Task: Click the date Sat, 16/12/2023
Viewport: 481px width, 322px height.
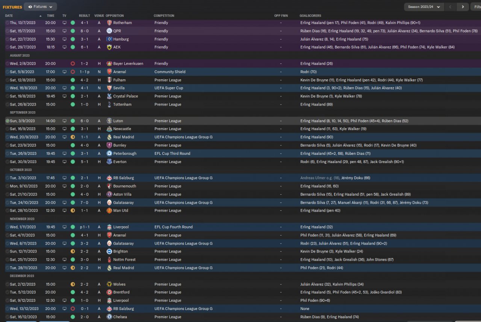Action: (24, 317)
